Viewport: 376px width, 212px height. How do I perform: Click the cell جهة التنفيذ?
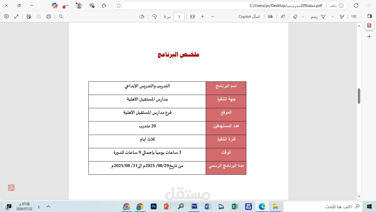(226, 101)
